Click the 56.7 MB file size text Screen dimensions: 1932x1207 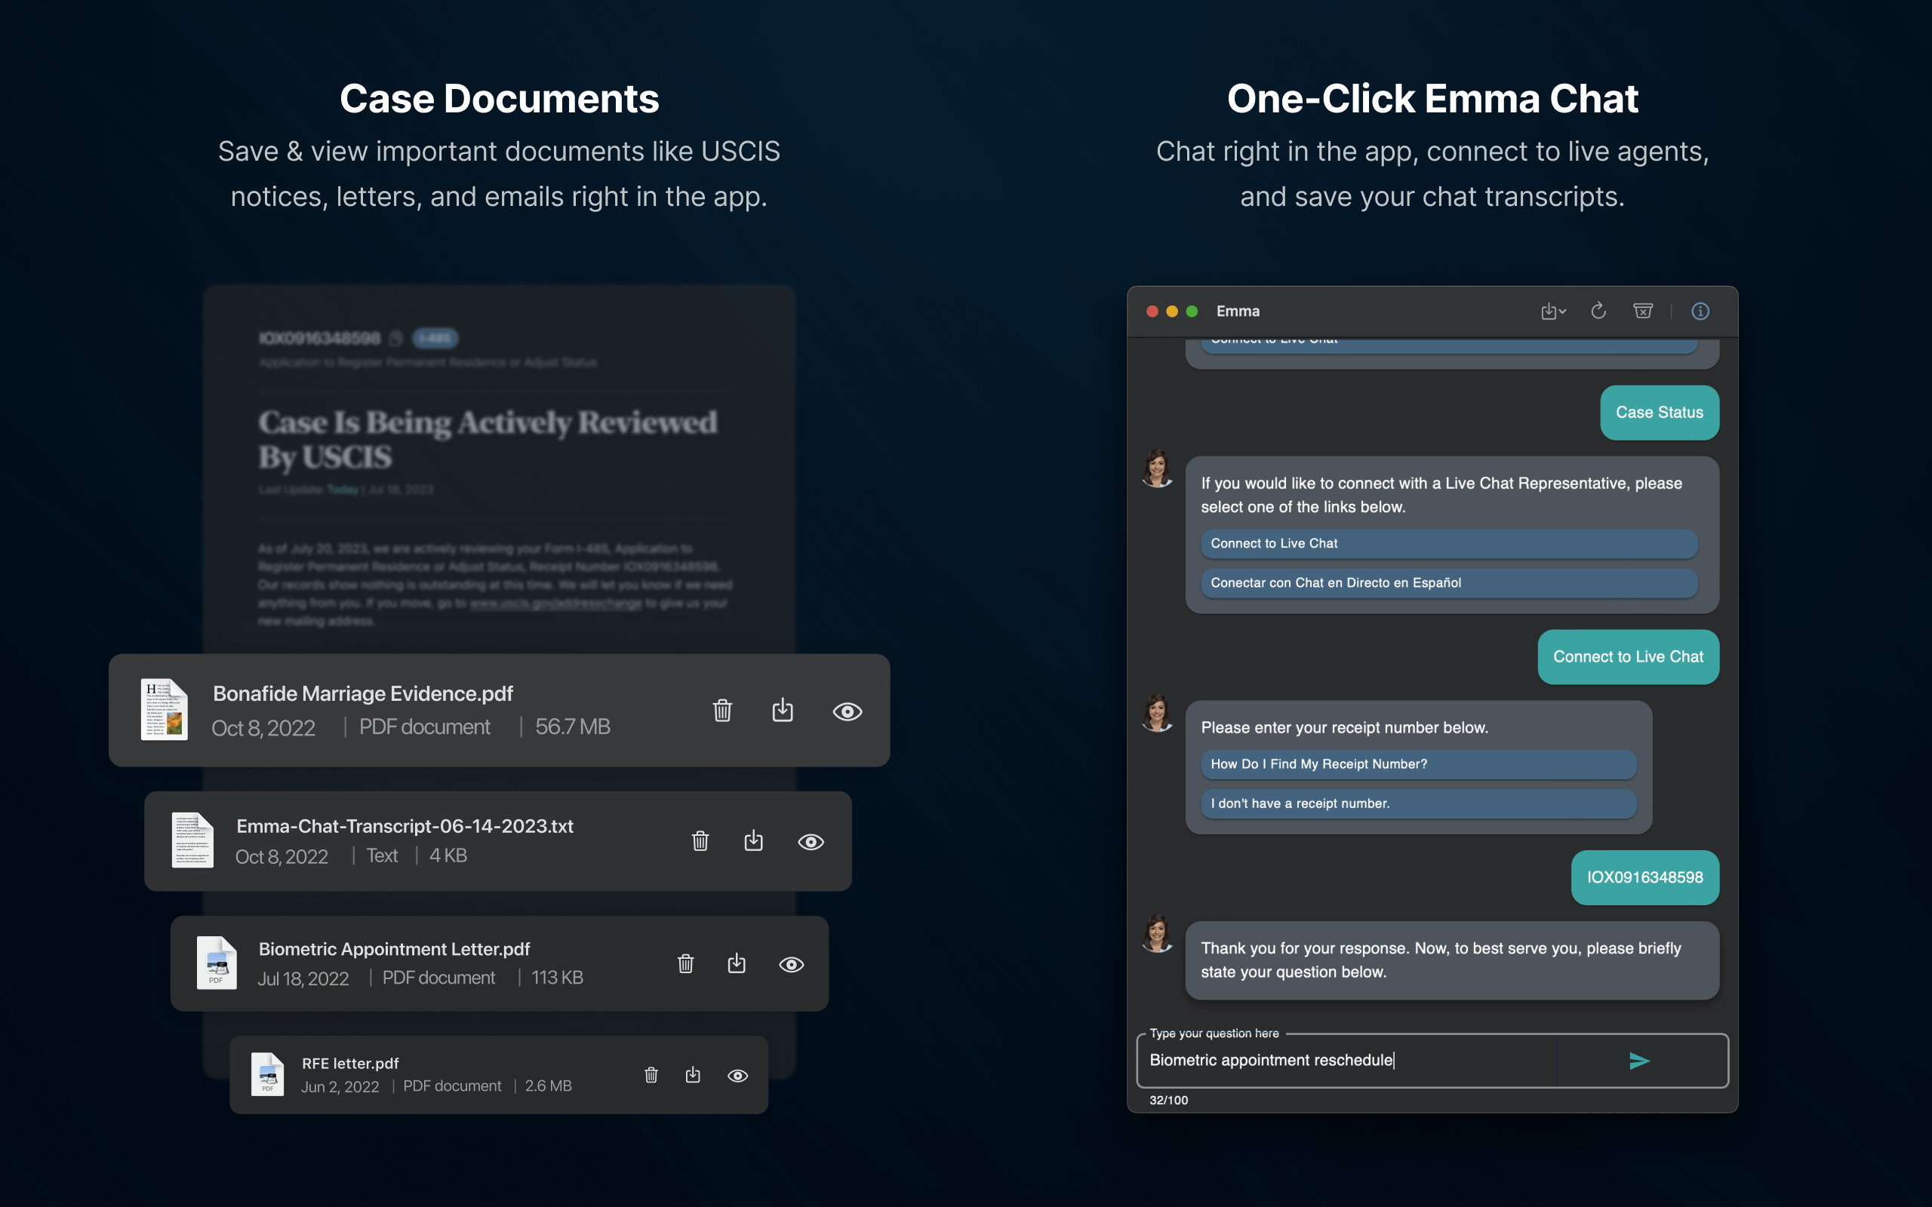click(x=572, y=726)
